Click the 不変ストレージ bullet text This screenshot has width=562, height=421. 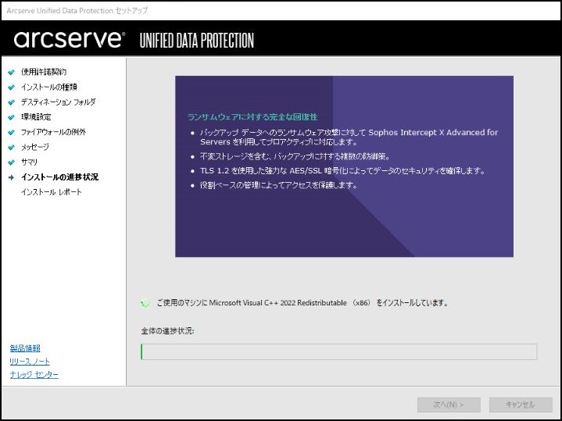click(295, 156)
